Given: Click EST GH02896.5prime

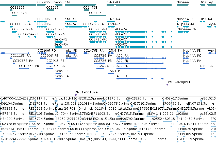Looking at the screenshot, I should [140, 98].
